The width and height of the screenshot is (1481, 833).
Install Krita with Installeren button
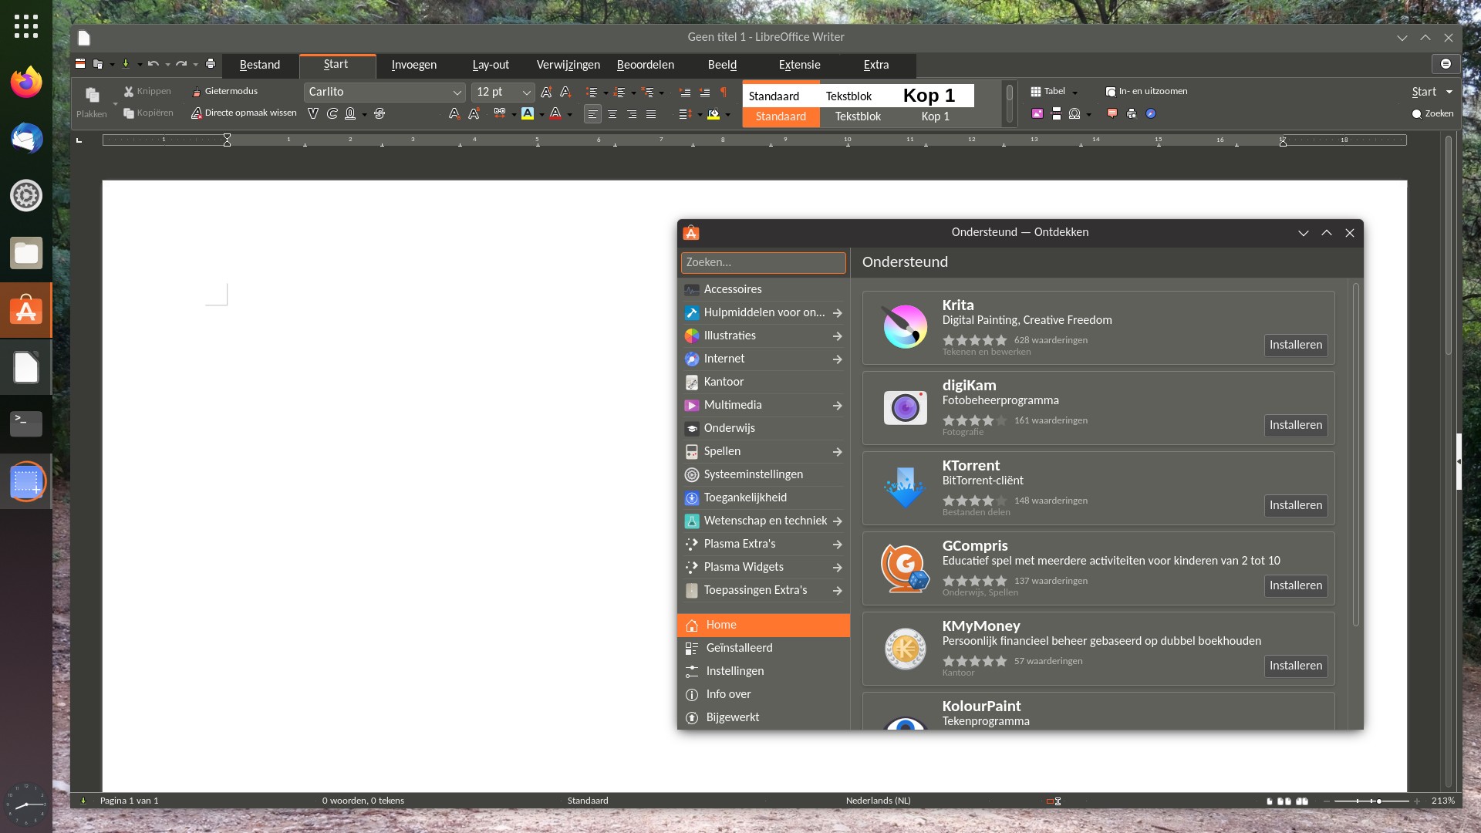[1296, 345]
